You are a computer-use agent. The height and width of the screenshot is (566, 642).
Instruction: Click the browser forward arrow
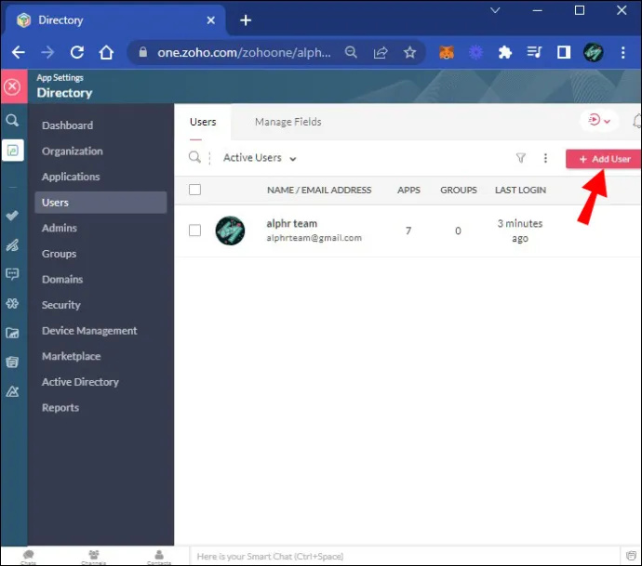(47, 52)
